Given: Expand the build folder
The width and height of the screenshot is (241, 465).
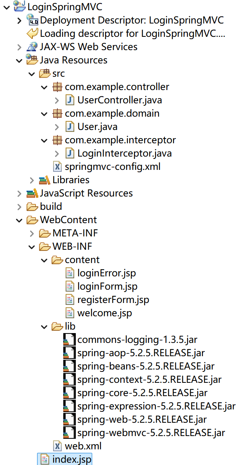Looking at the screenshot, I should [19, 206].
